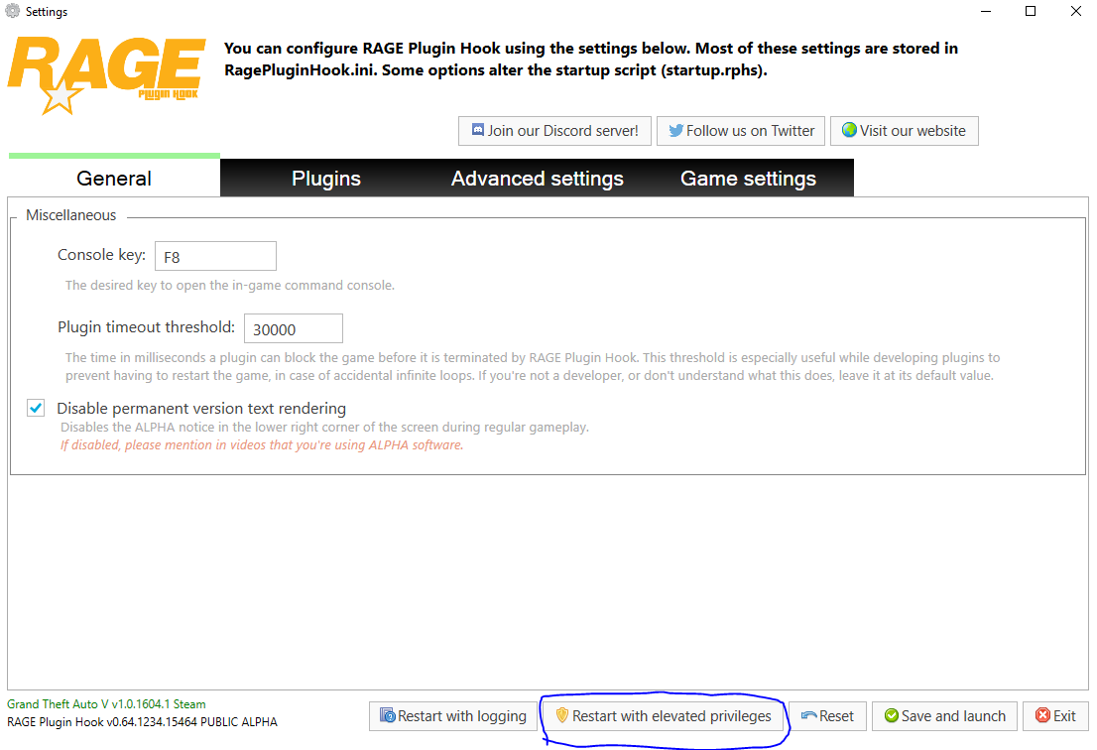Screen dimensions: 1097x750
Task: Click the RAGE Plugin Hook logo
Action: point(106,75)
